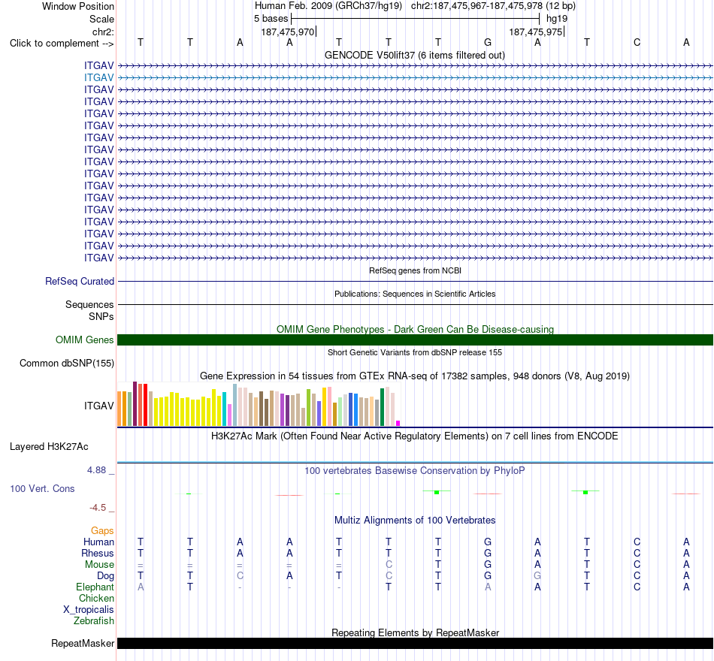Click the Gaps label in Multiz track
This screenshot has width=714, height=661.
coord(102,531)
